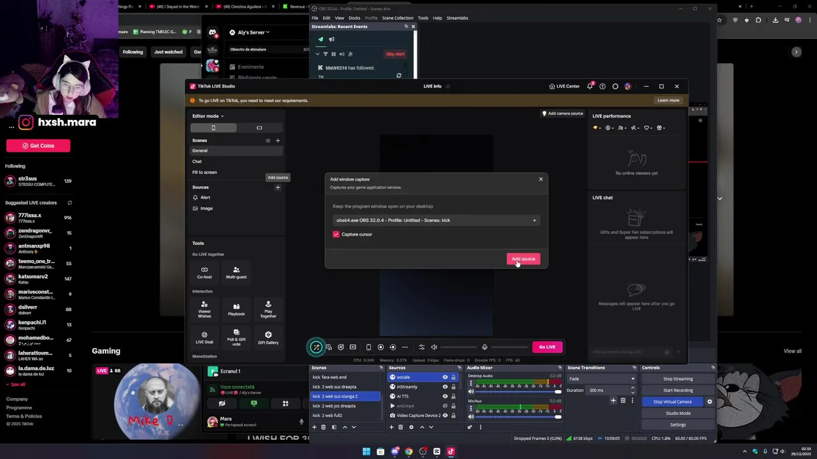This screenshot has width=817, height=459.
Task: Open the Windows Start button
Action: click(x=366, y=451)
